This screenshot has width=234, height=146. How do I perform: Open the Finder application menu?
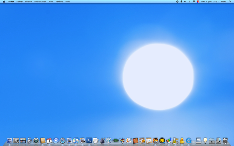(11, 1)
